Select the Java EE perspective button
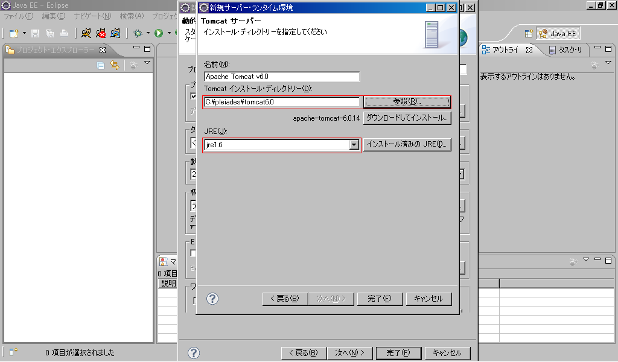This screenshot has width=618, height=362. [558, 33]
